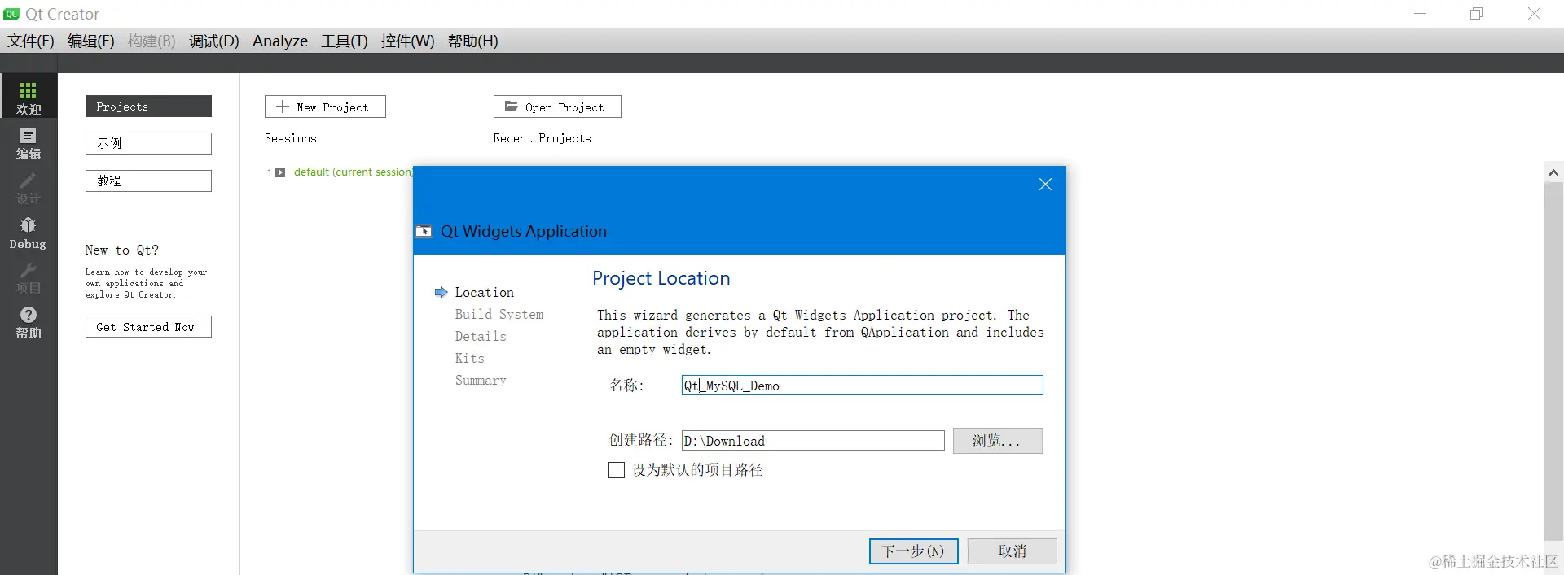Viewport: 1564px width, 575px height.
Task: Switch to Edit (编辑) mode
Action: click(29, 143)
